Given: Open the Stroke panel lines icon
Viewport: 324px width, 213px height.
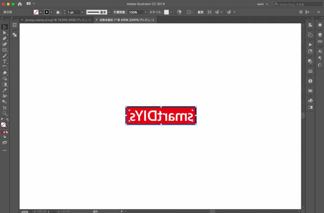Looking at the screenshot, I should (310, 71).
